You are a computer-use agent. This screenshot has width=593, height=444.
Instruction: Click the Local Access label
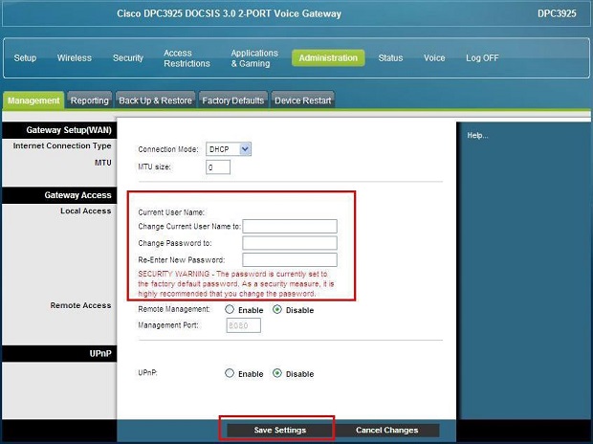[86, 211]
